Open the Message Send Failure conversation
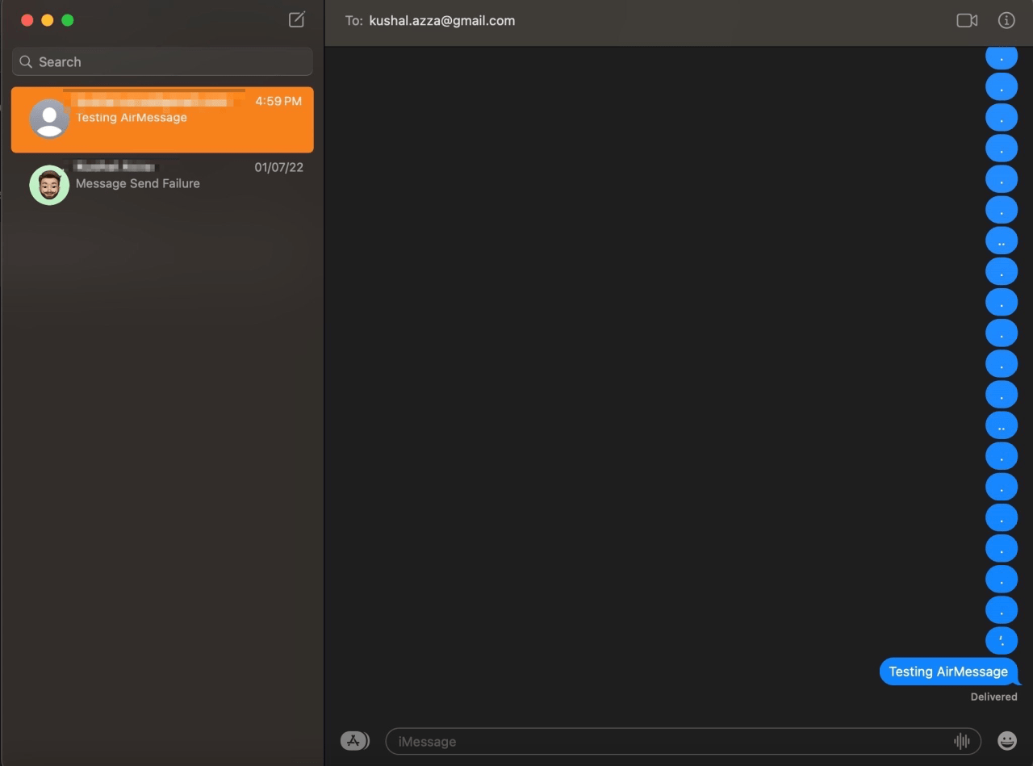The image size is (1033, 766). click(162, 184)
